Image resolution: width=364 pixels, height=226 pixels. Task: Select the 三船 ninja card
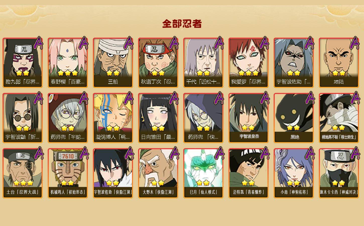pos(113,63)
